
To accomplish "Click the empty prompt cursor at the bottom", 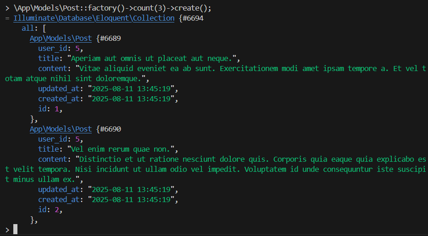I will (x=15, y=229).
